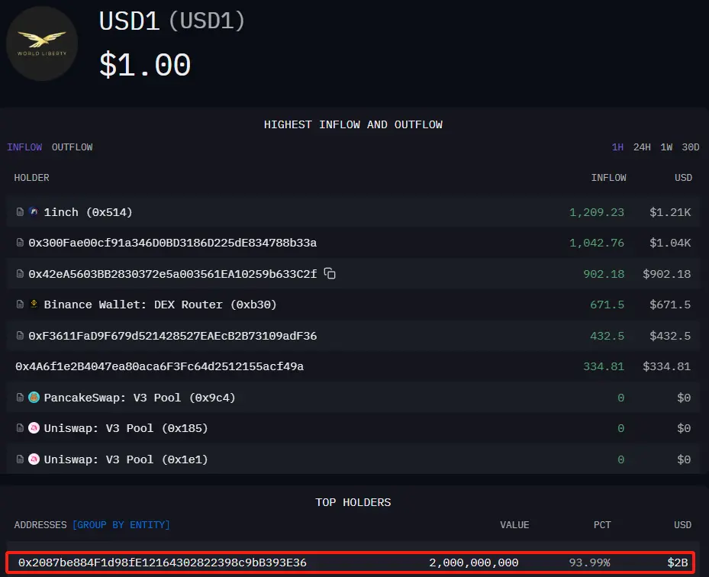Select the INFLOW tab

[x=24, y=147]
